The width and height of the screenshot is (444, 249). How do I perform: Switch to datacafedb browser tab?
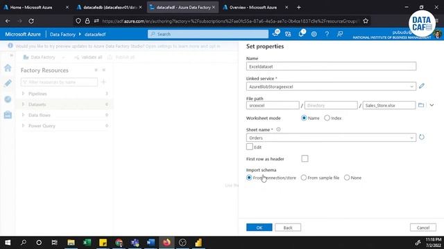[x=110, y=8]
